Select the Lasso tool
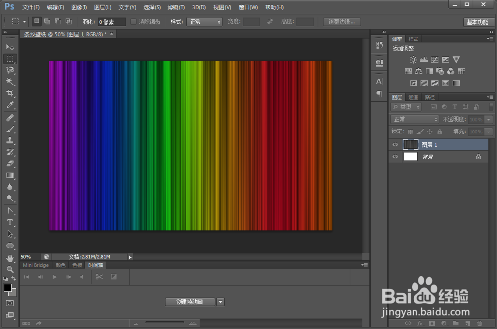The width and height of the screenshot is (497, 329). point(10,70)
